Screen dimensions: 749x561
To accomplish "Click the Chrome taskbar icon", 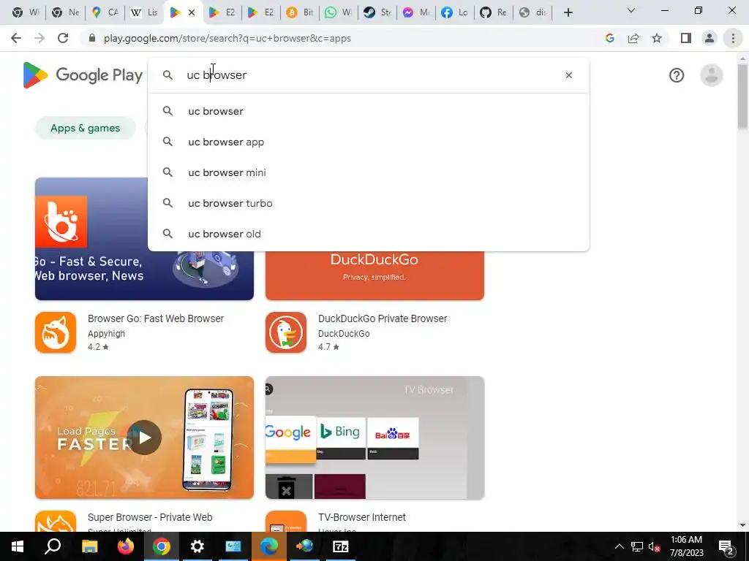I will point(162,546).
